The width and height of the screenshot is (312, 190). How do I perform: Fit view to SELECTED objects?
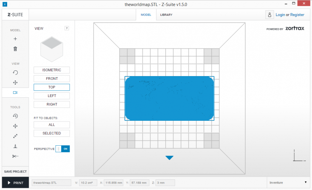[52, 133]
